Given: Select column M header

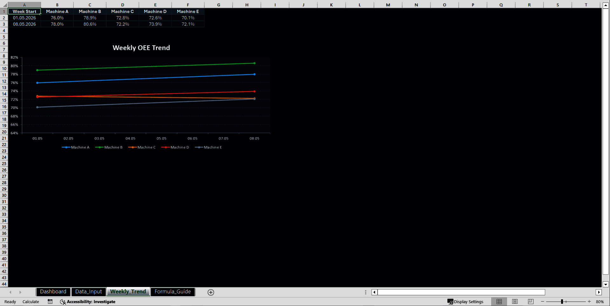Looking at the screenshot, I should point(388,5).
